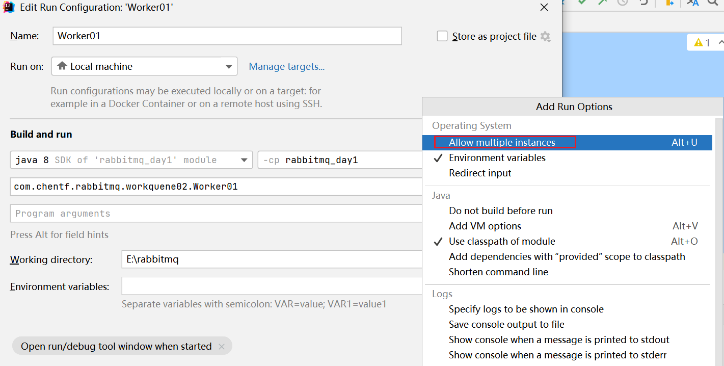This screenshot has height=366, width=724.
Task: Close the Edit Run Configuration dialog
Action: [x=544, y=7]
